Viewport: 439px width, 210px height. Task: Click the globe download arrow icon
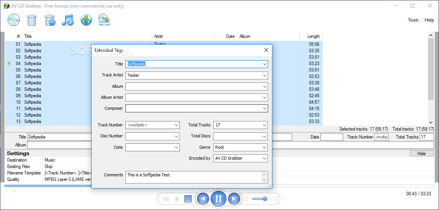(86, 20)
